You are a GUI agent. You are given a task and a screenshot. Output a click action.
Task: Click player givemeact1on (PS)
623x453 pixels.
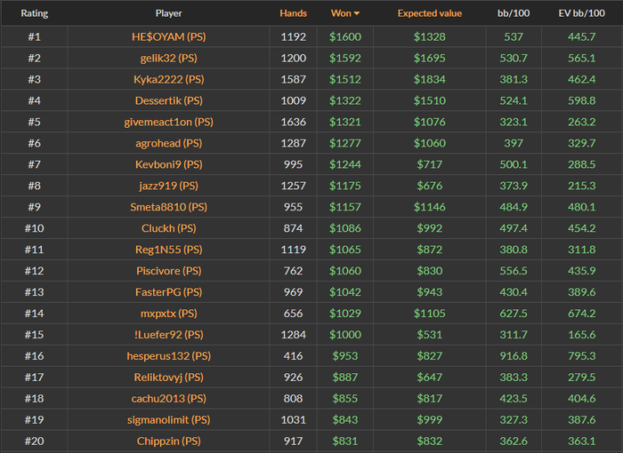168,122
